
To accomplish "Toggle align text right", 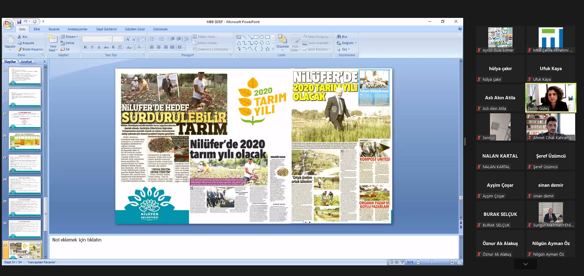I will pos(166,47).
